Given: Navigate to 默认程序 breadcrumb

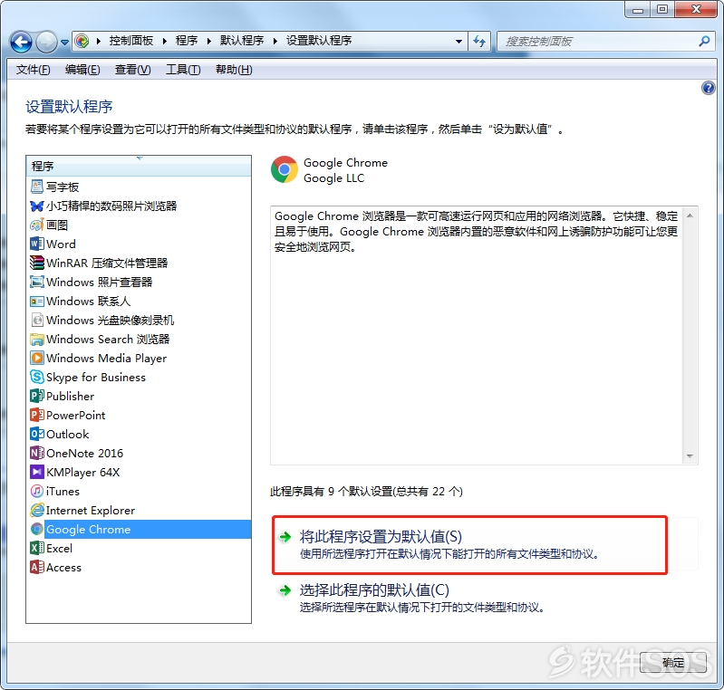Looking at the screenshot, I should 242,41.
